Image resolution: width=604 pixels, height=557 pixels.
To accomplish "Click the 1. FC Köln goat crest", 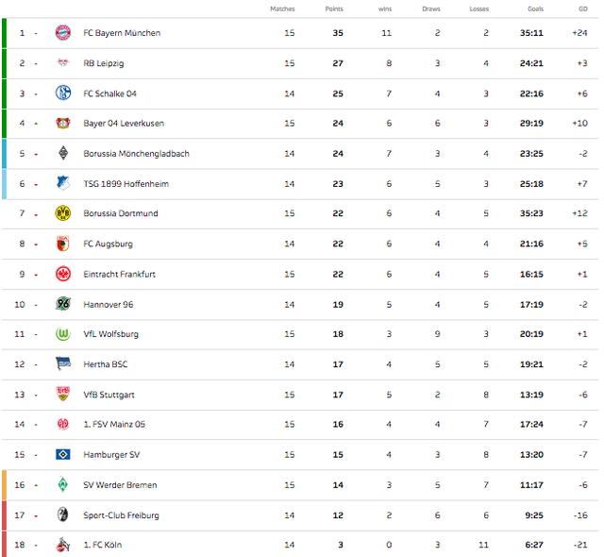I will [x=63, y=545].
